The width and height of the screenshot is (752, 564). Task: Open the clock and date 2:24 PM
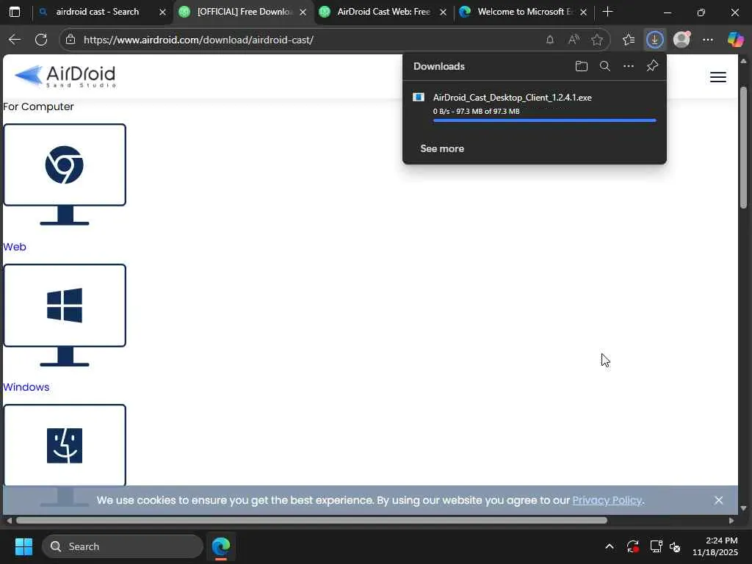(715, 546)
